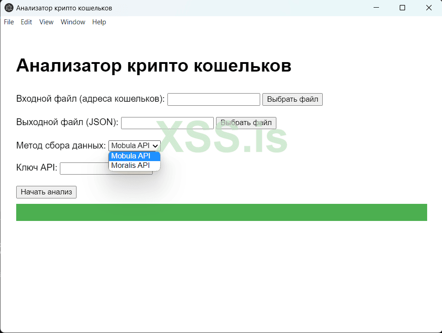Click the window minimize button
Screen dimensions: 442x333
pyautogui.click(x=376, y=8)
